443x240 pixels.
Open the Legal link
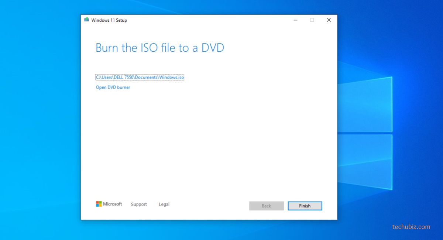tap(164, 204)
